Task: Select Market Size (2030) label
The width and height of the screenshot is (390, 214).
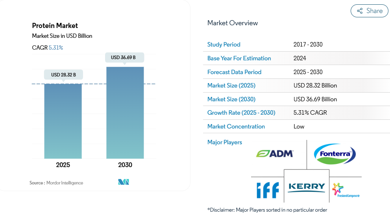Action: 231,99
